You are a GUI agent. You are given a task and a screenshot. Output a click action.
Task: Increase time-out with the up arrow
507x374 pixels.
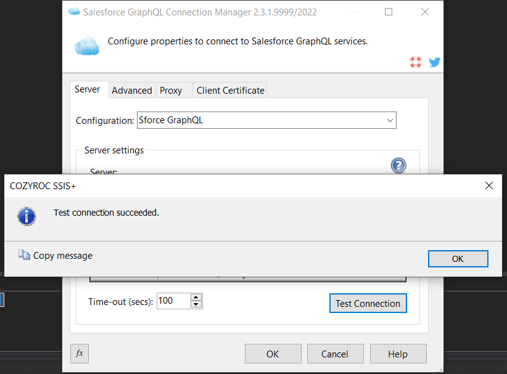196,298
